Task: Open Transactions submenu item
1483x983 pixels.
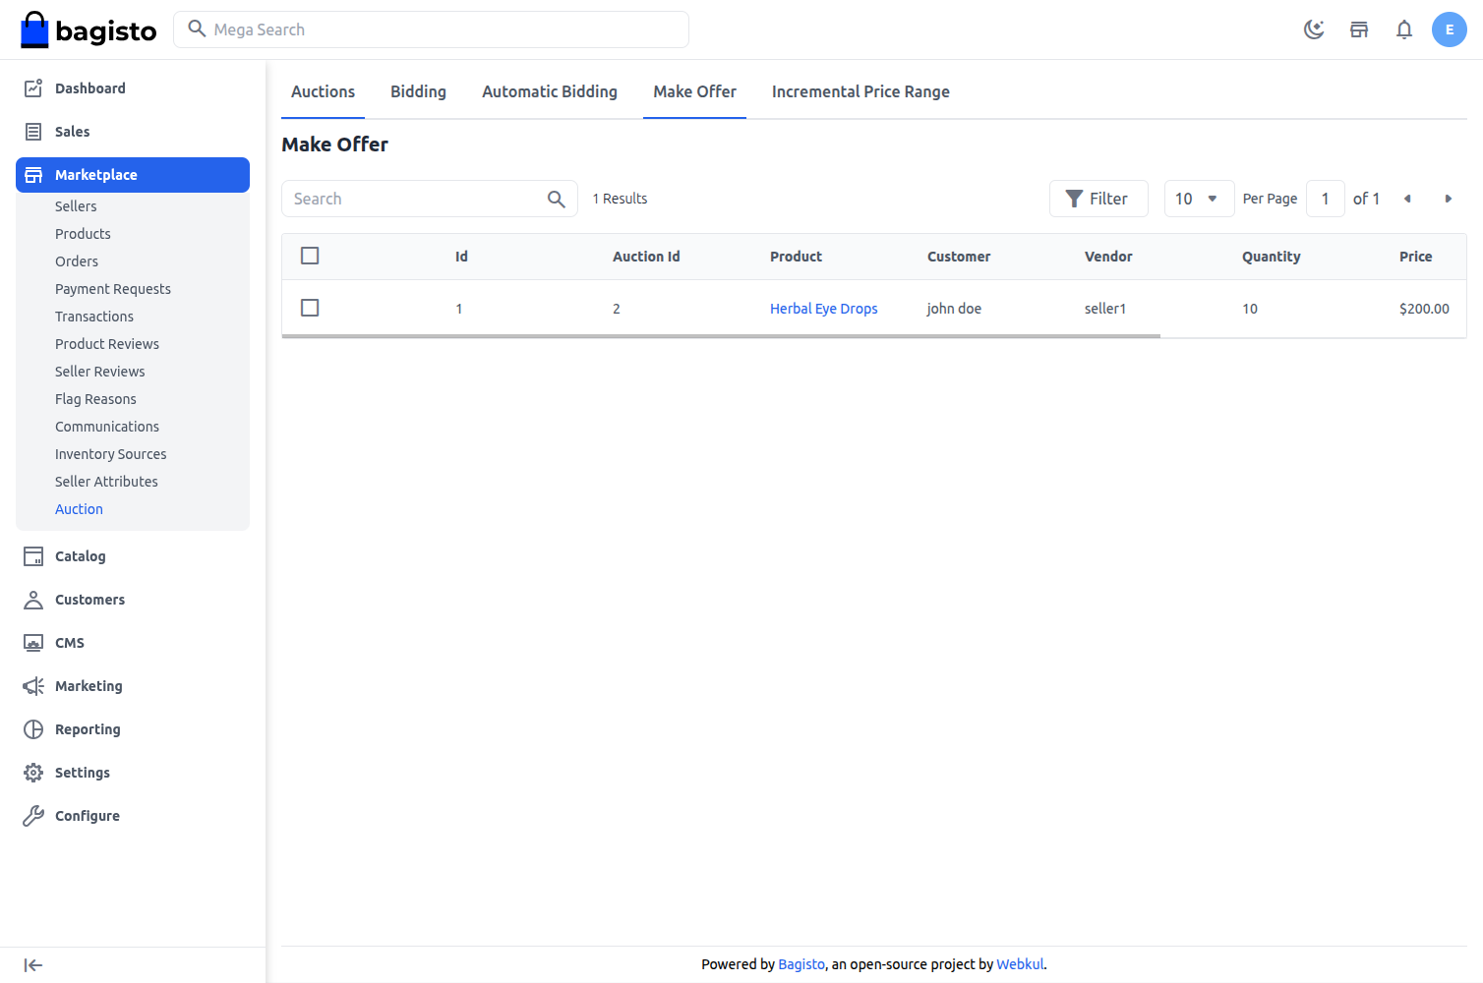Action: (x=94, y=317)
